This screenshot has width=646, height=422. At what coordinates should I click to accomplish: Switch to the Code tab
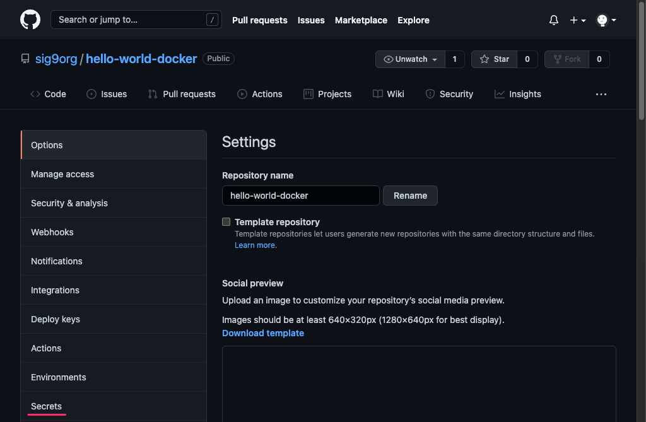[48, 94]
